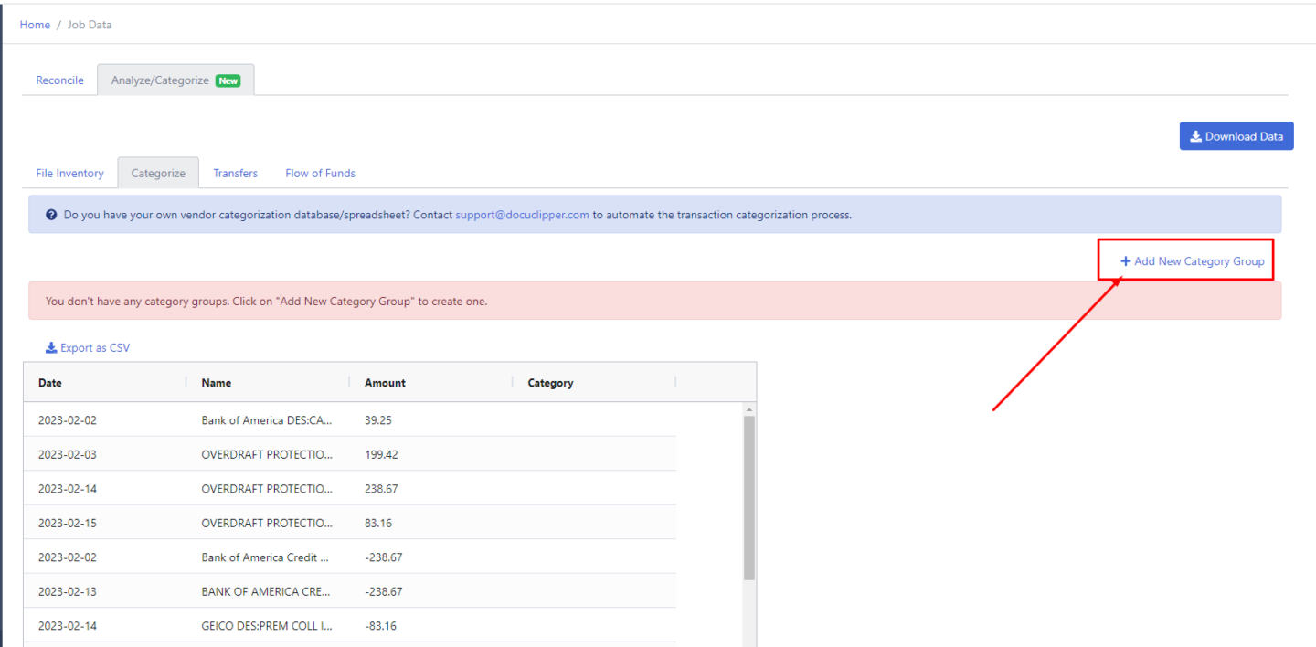Click the question mark info icon in blue banner

(x=51, y=215)
